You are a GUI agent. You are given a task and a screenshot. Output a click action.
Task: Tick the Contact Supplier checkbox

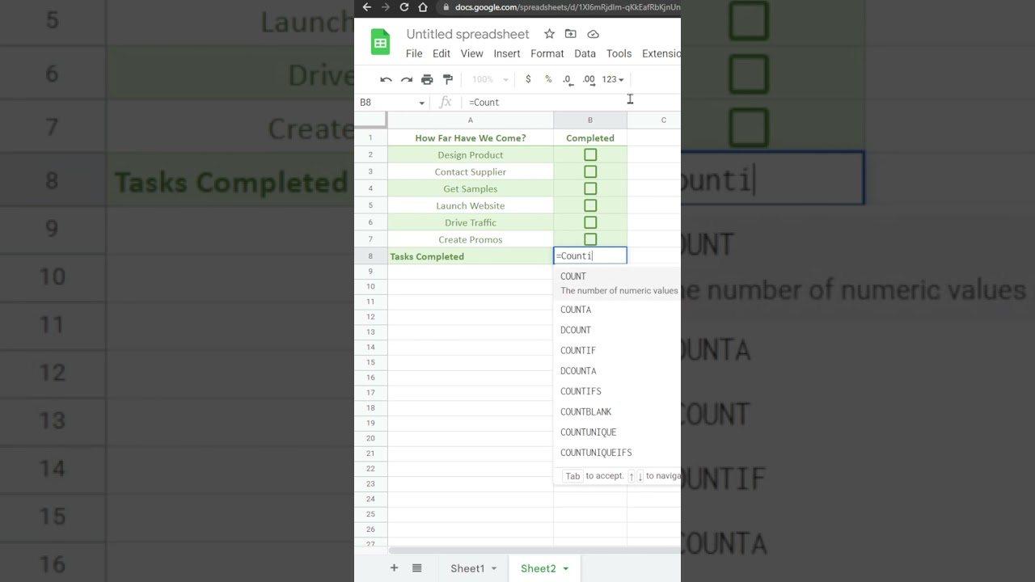pos(590,171)
